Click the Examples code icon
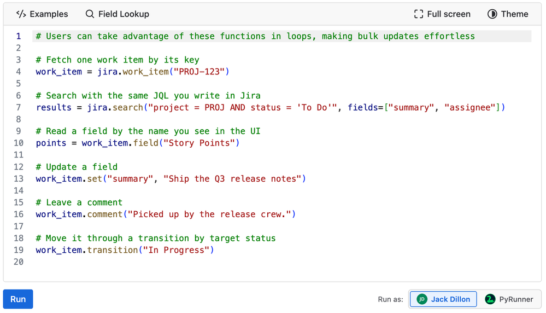 (x=21, y=14)
